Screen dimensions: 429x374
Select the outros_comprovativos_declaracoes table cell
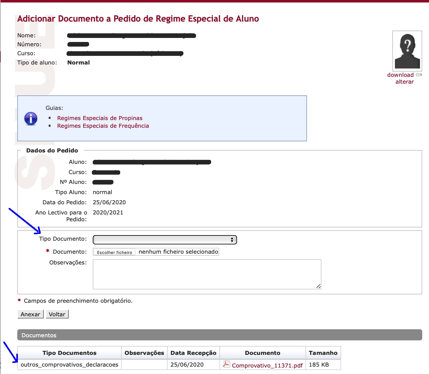69,365
